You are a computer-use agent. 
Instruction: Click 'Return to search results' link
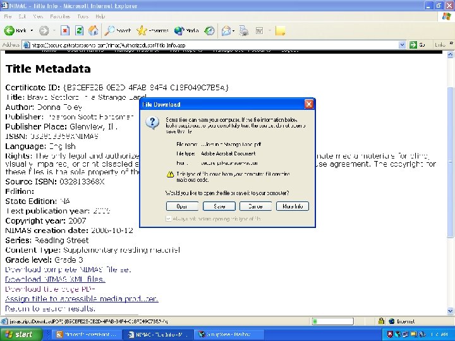coord(50,309)
